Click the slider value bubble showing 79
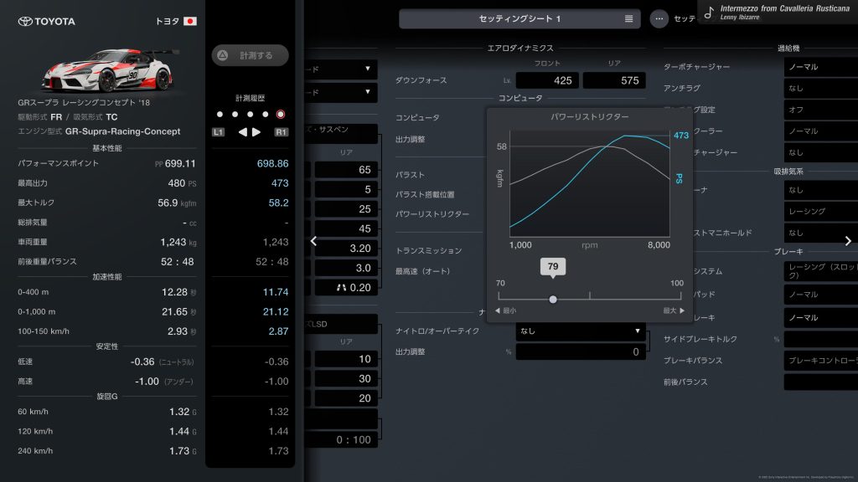The height and width of the screenshot is (482, 858). [553, 267]
